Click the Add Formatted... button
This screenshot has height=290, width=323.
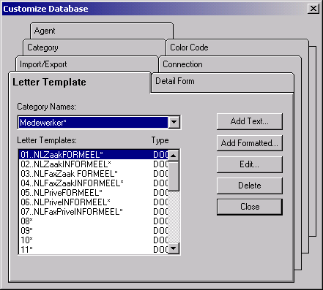250,143
